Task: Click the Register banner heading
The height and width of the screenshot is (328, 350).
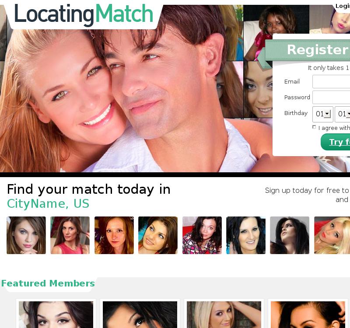Action: tap(318, 49)
